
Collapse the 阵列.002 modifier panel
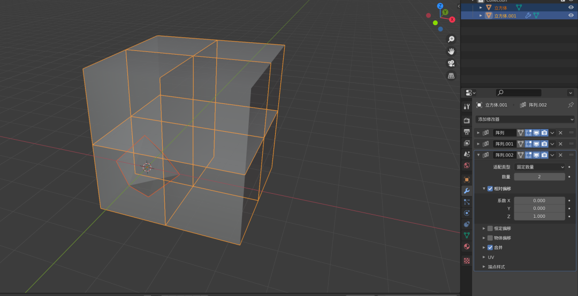coord(478,155)
